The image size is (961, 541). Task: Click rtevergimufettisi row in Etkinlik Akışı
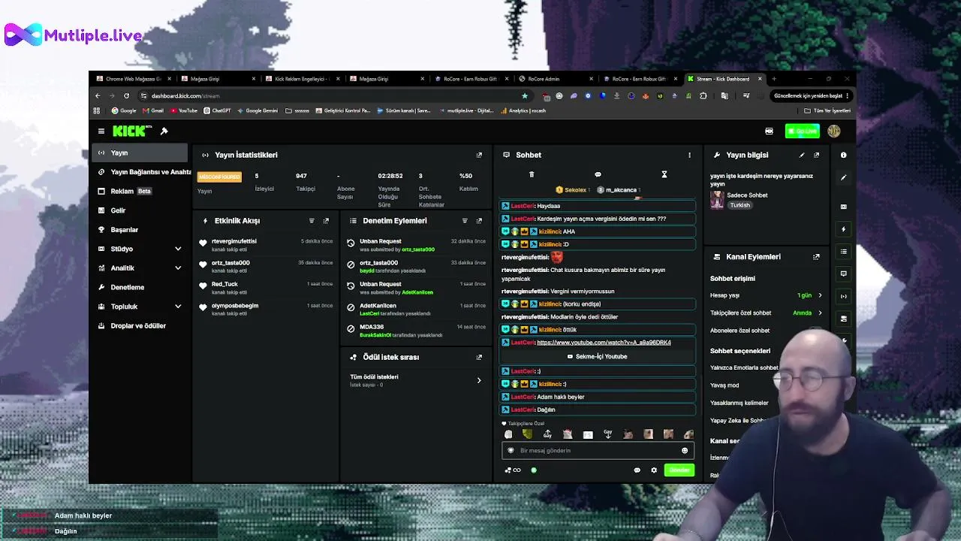(x=265, y=245)
